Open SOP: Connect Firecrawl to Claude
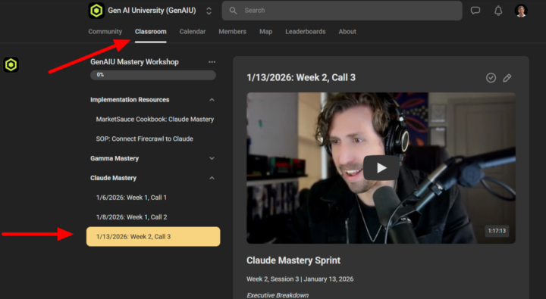Viewport: 546px width, 299px height. (145, 139)
